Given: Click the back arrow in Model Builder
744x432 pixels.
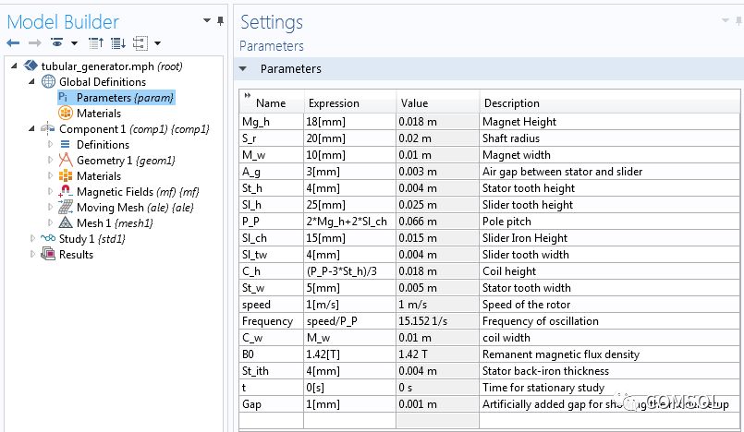Looking at the screenshot, I should pyautogui.click(x=13, y=43).
